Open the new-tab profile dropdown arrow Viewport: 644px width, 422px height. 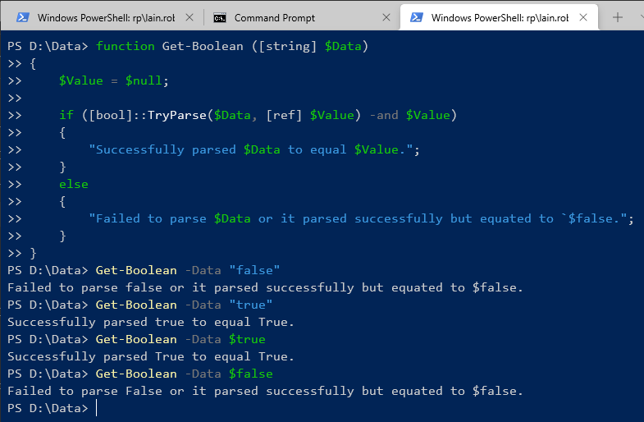pos(642,17)
